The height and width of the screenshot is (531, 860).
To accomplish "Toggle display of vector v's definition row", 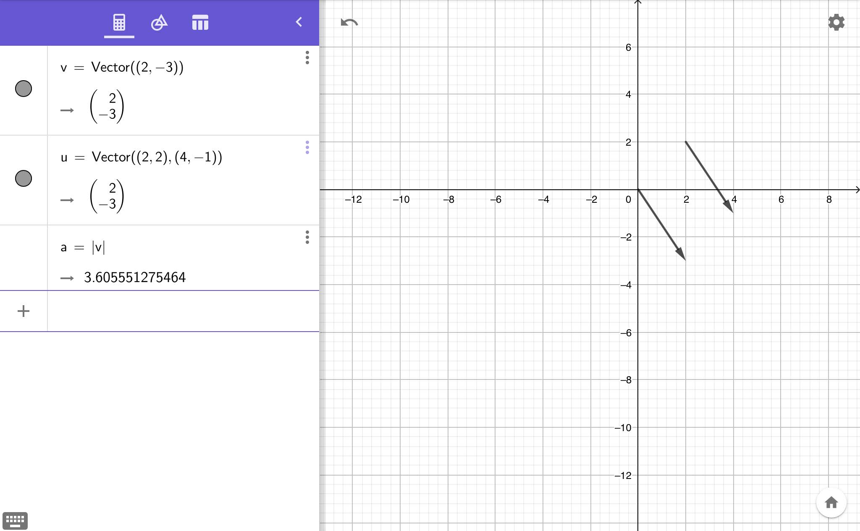I will coord(24,89).
